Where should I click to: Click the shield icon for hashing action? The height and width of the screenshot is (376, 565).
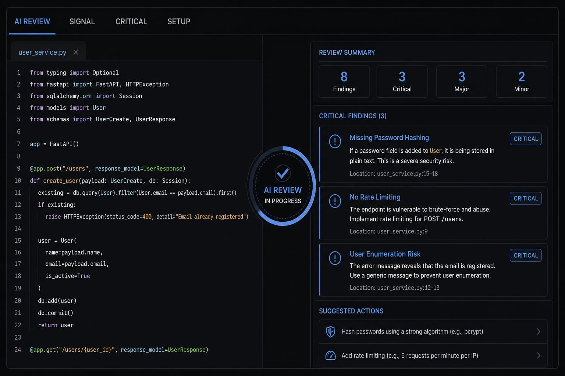[331, 332]
